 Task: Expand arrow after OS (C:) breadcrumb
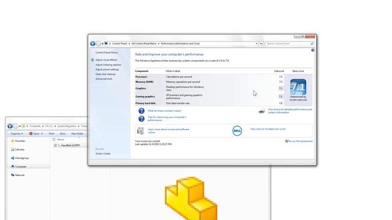[x=55, y=127]
